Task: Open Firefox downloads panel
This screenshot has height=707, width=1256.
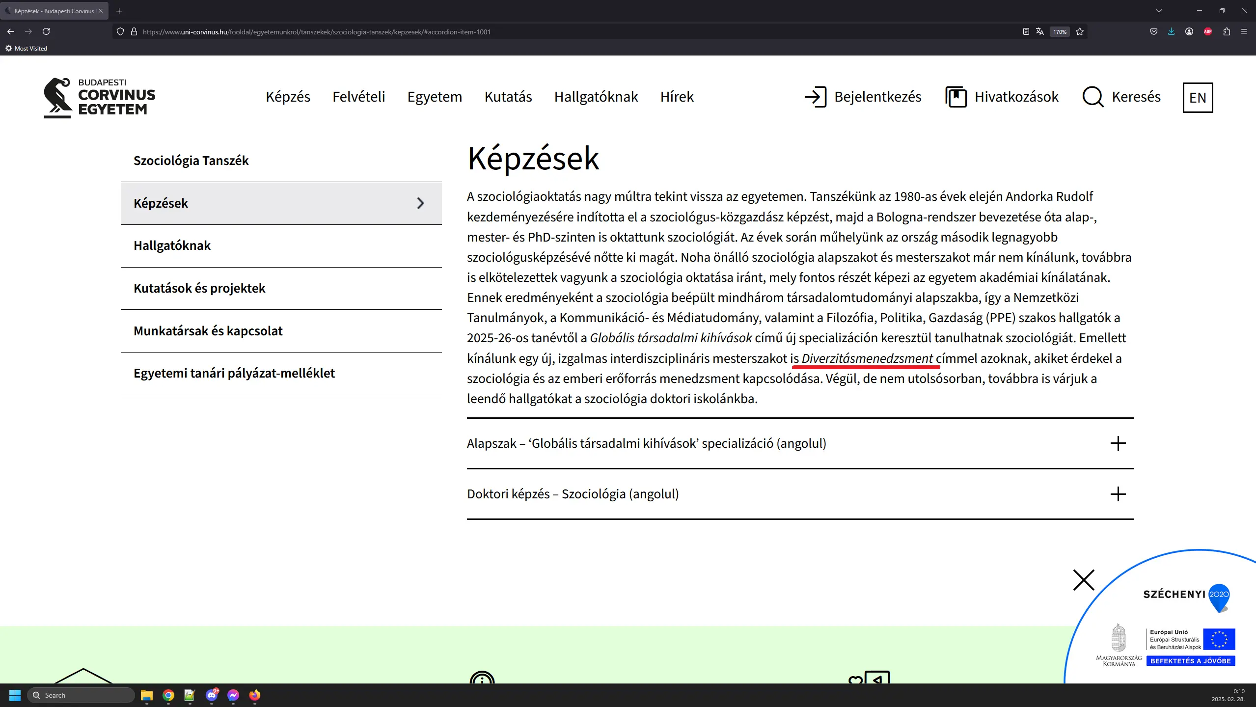Action: [x=1172, y=32]
